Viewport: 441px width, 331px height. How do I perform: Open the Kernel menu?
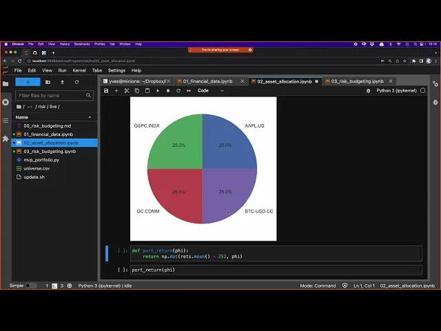[79, 70]
